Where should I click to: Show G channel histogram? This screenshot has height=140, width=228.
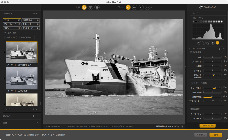point(208,43)
